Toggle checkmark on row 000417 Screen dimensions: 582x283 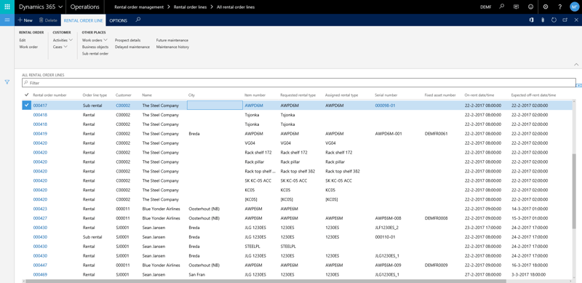click(26, 105)
